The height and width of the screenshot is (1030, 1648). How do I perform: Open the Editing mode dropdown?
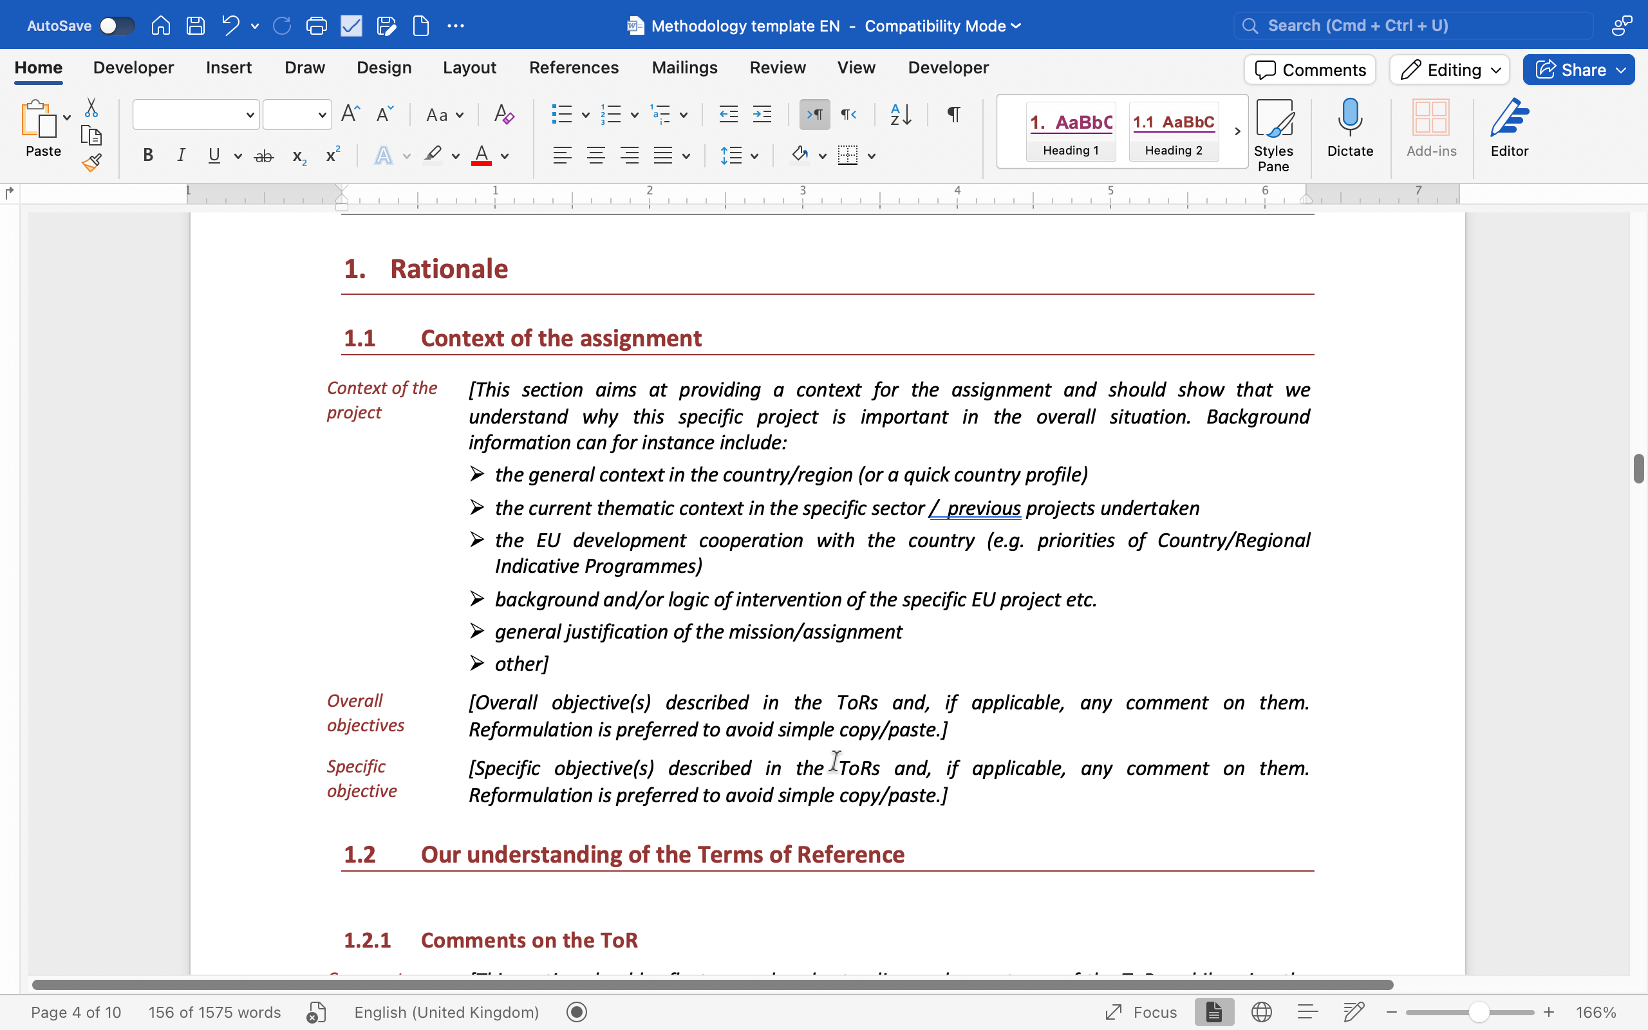click(x=1449, y=70)
